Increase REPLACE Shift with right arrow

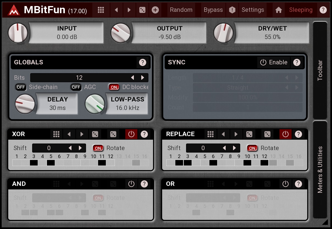[234, 148]
